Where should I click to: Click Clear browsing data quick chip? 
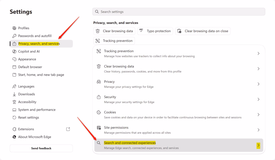point(114,31)
